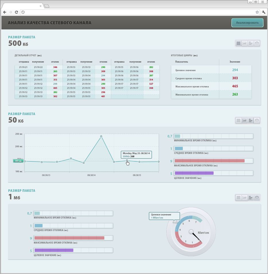Switch 500 Кб section to table view

pyautogui.click(x=238, y=43)
